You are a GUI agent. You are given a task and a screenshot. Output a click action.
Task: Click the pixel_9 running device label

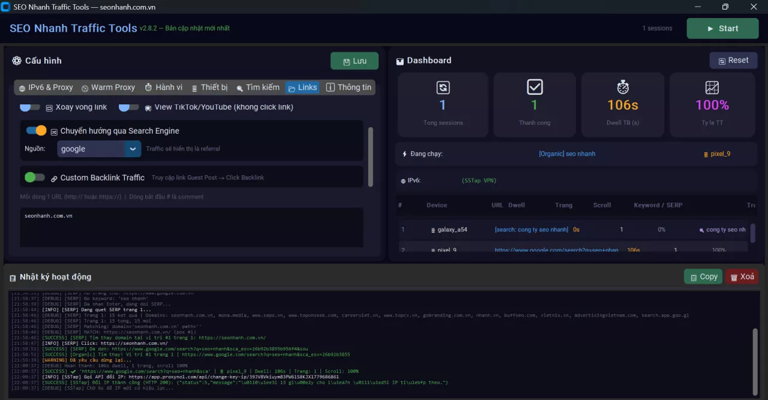pos(721,154)
